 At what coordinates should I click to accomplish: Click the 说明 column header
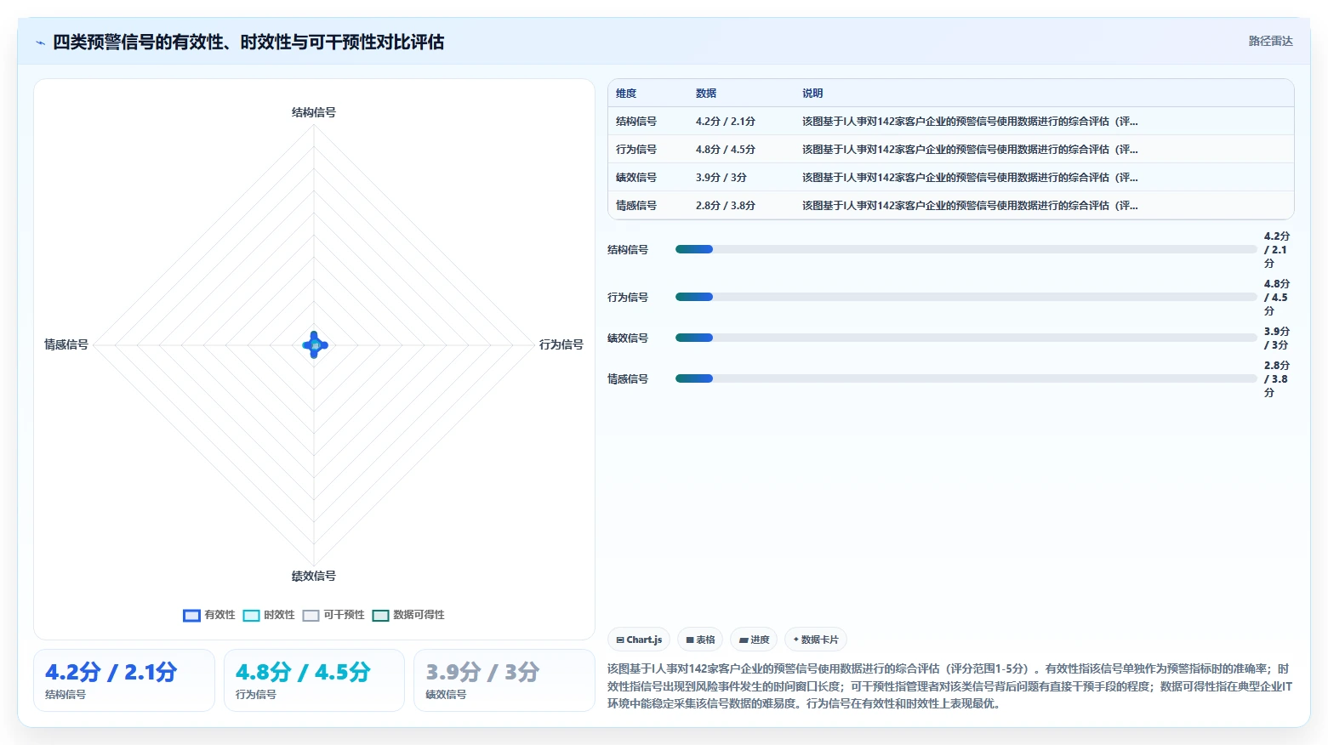click(812, 94)
